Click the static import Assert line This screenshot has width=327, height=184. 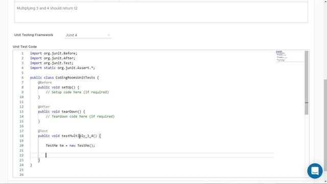pos(62,68)
